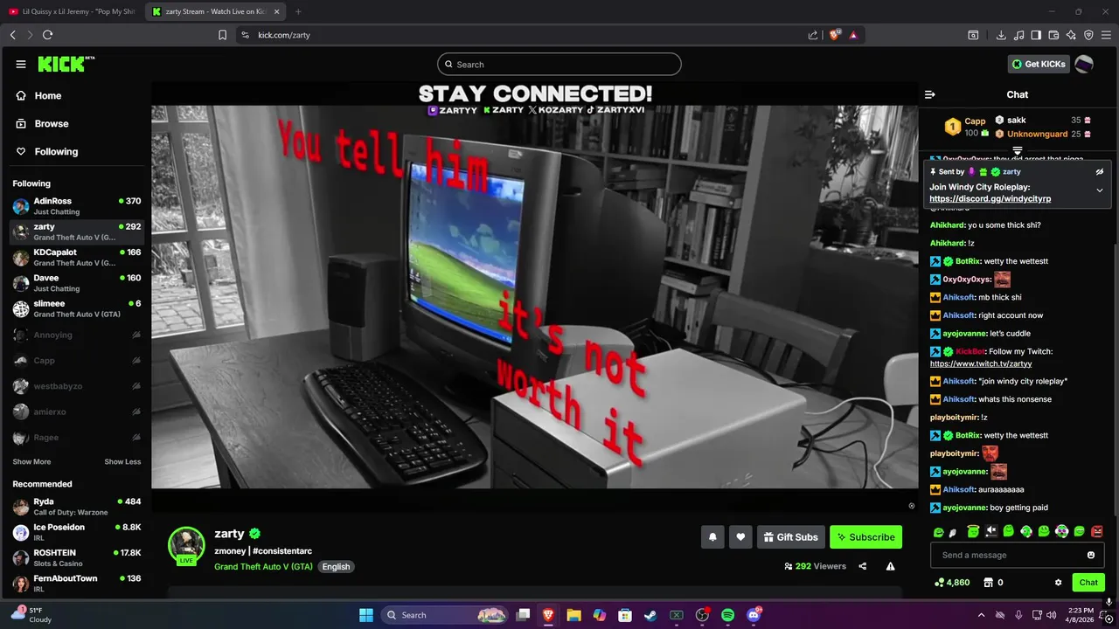Viewport: 1119px width, 629px height.
Task: Open the Brave Wallet icon
Action: pos(1053,35)
